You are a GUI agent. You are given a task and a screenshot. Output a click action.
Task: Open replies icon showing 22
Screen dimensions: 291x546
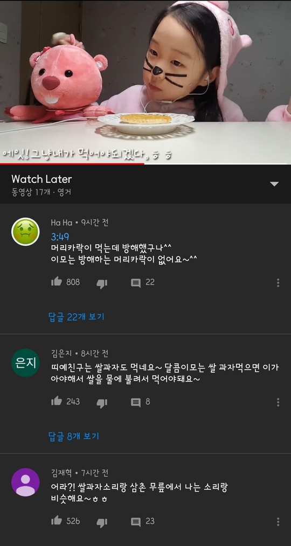tap(136, 283)
